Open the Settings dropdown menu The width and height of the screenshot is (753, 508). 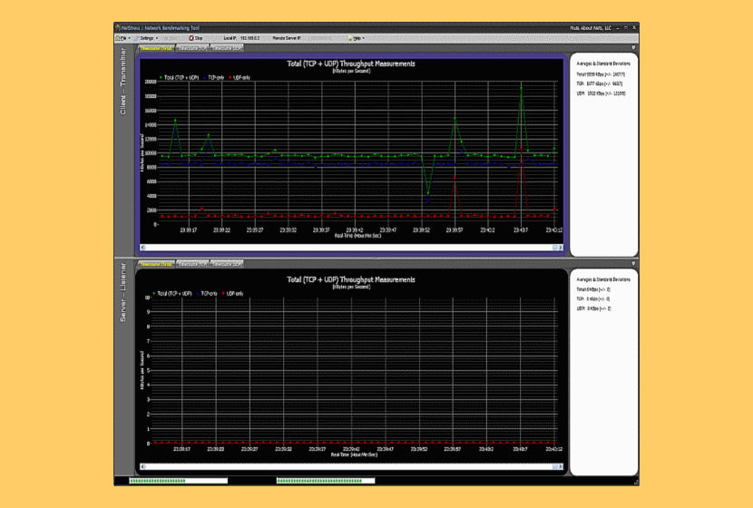[149, 38]
